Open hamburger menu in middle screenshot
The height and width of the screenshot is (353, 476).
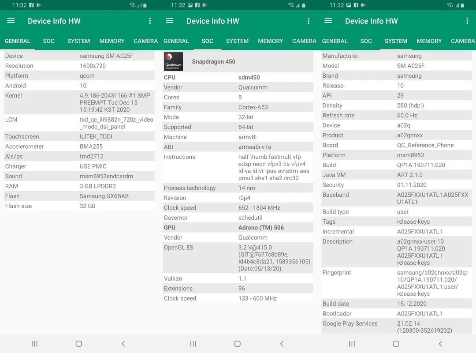click(169, 21)
